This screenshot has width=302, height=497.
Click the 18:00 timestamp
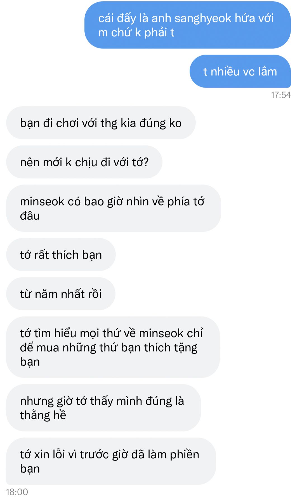tap(17, 492)
